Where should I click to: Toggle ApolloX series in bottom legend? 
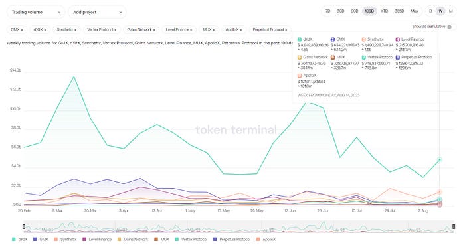[266, 239]
